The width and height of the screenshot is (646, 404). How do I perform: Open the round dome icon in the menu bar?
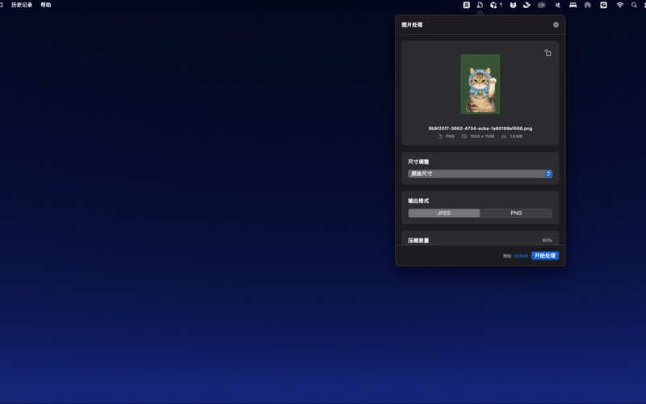pos(588,5)
